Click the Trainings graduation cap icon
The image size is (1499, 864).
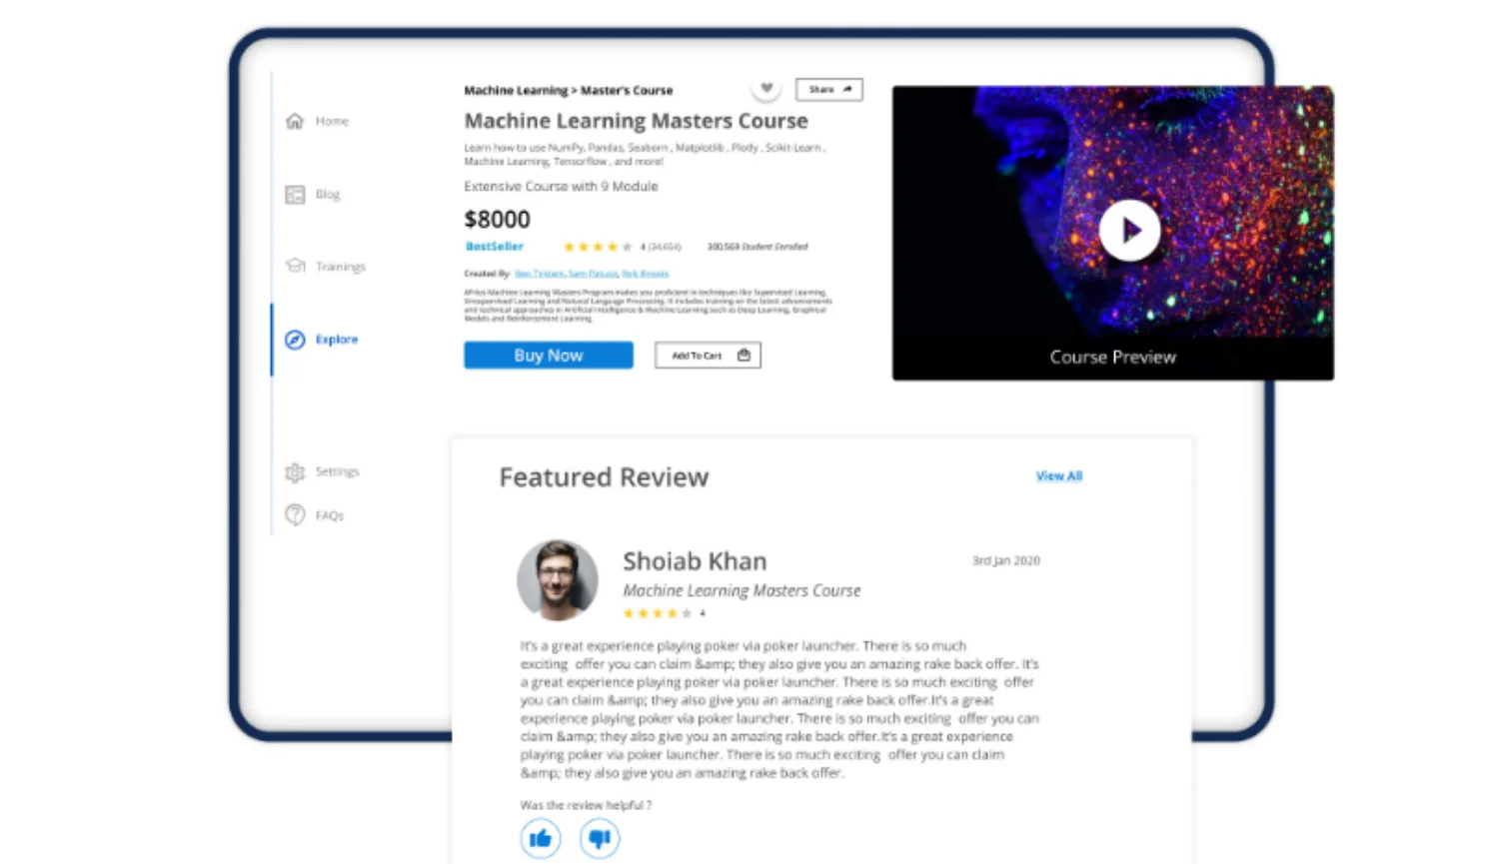(296, 266)
